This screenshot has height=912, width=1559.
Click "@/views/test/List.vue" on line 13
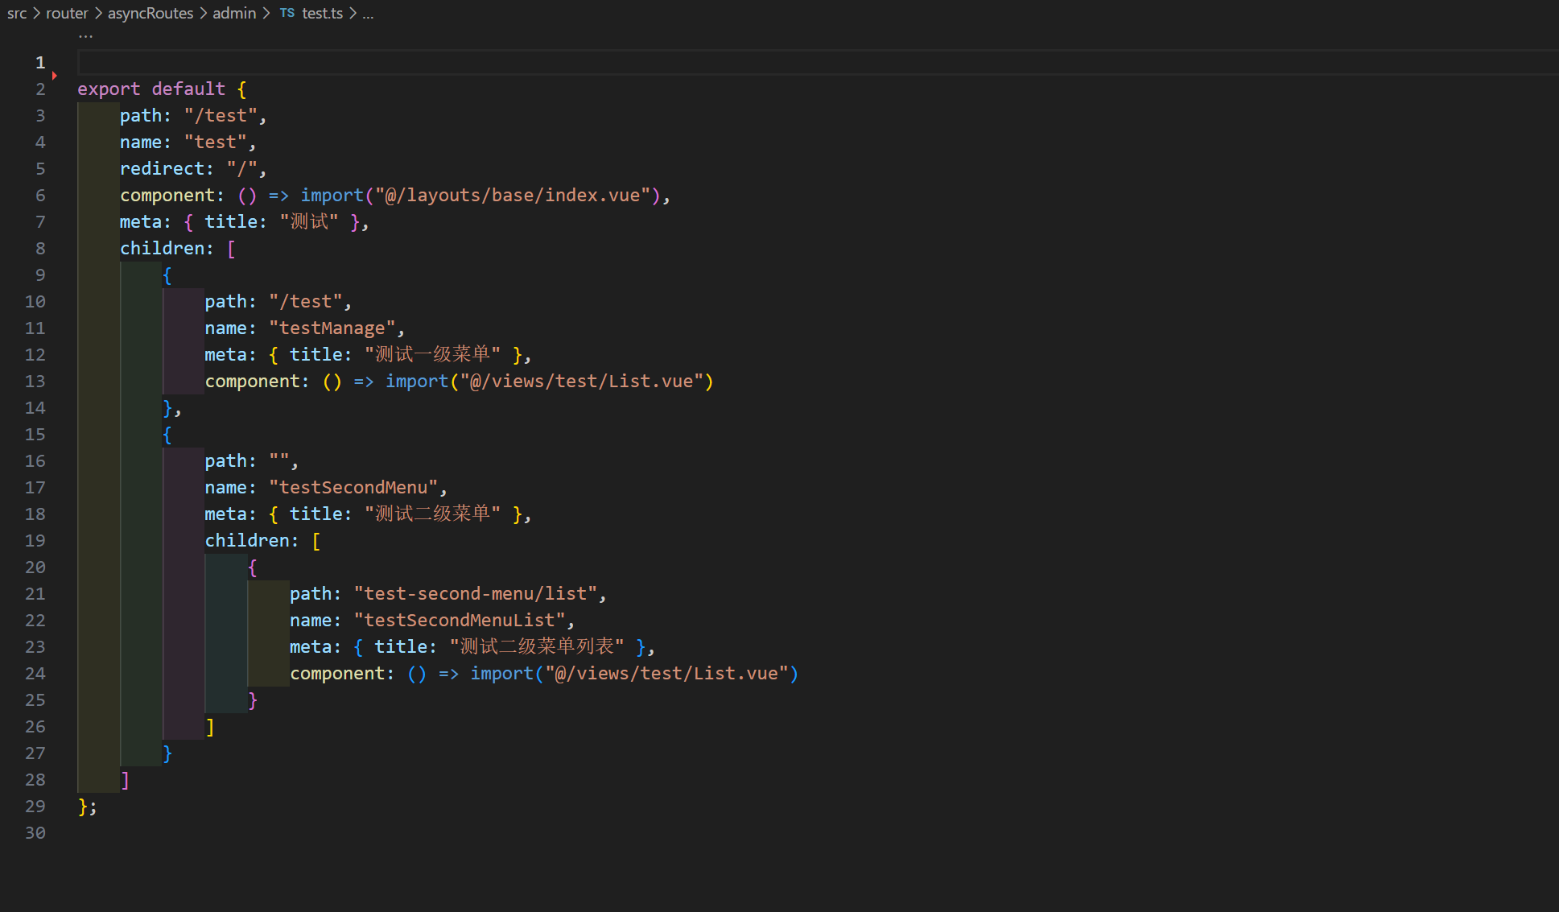coord(581,381)
